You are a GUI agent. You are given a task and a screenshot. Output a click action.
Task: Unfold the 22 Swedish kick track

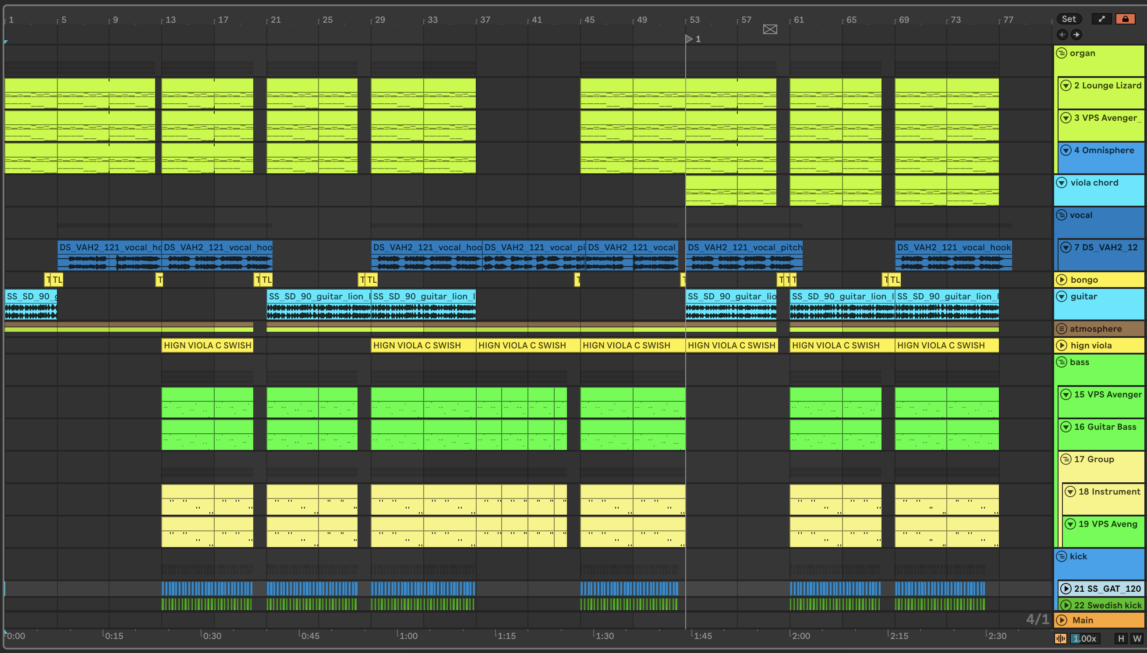(x=1066, y=604)
